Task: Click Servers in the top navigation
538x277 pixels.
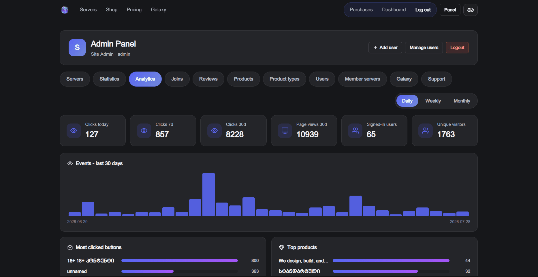Action: (88, 10)
